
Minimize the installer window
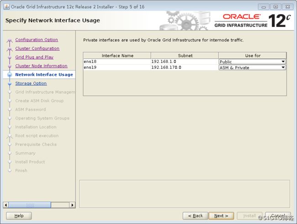click(264, 7)
